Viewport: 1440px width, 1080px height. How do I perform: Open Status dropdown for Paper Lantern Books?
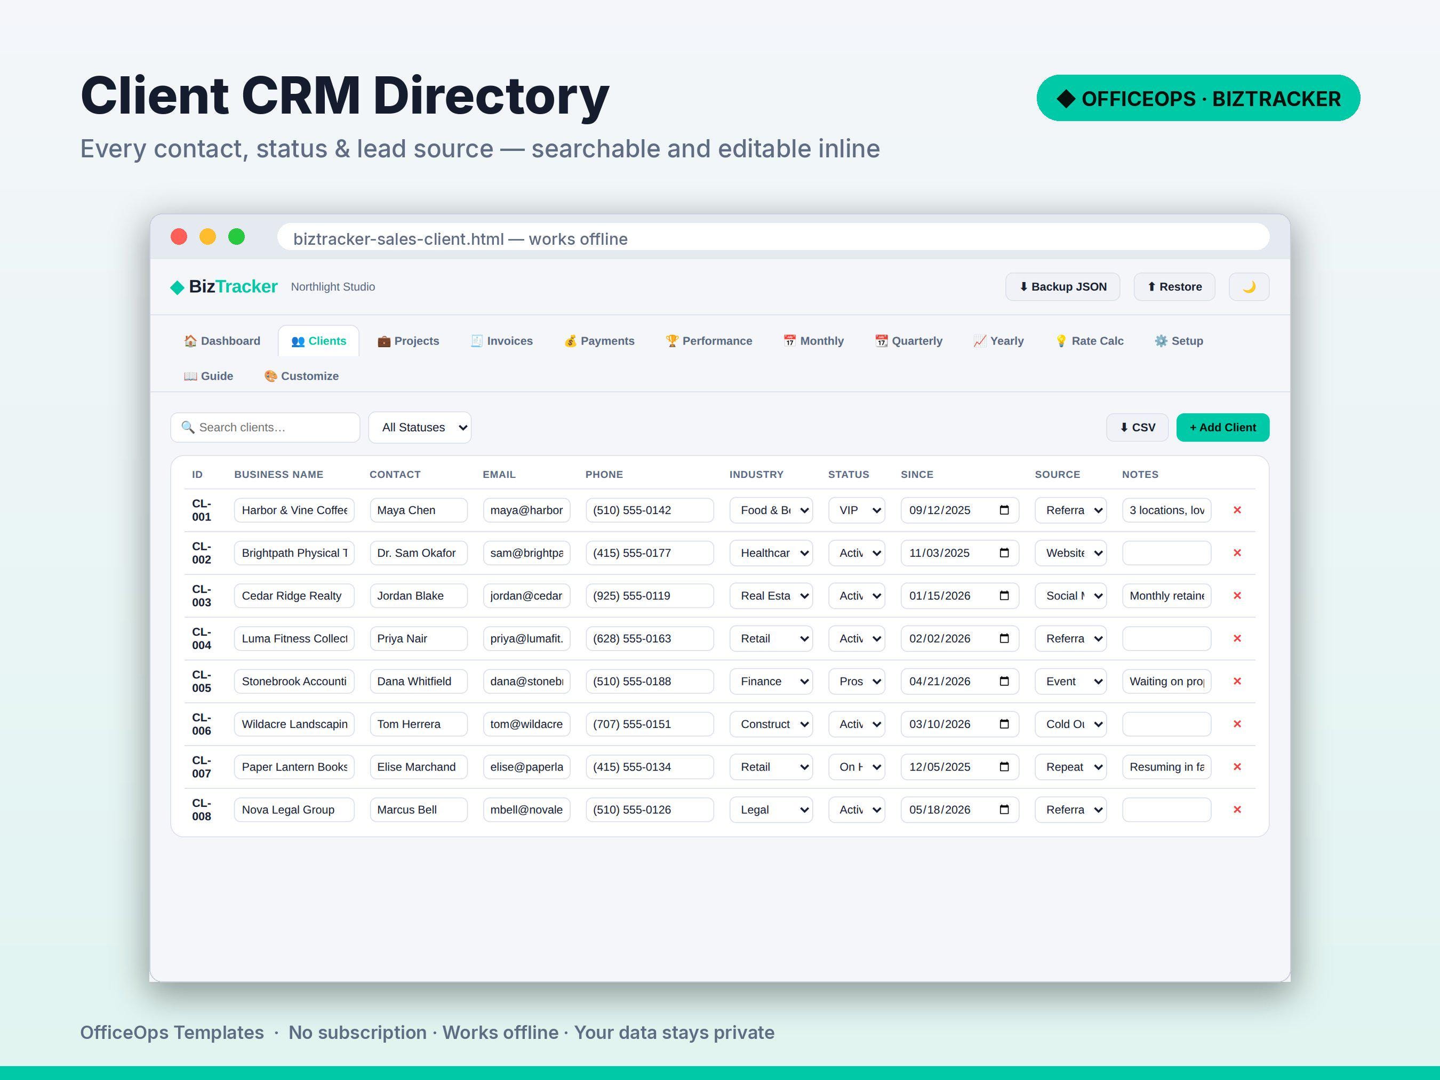[856, 767]
